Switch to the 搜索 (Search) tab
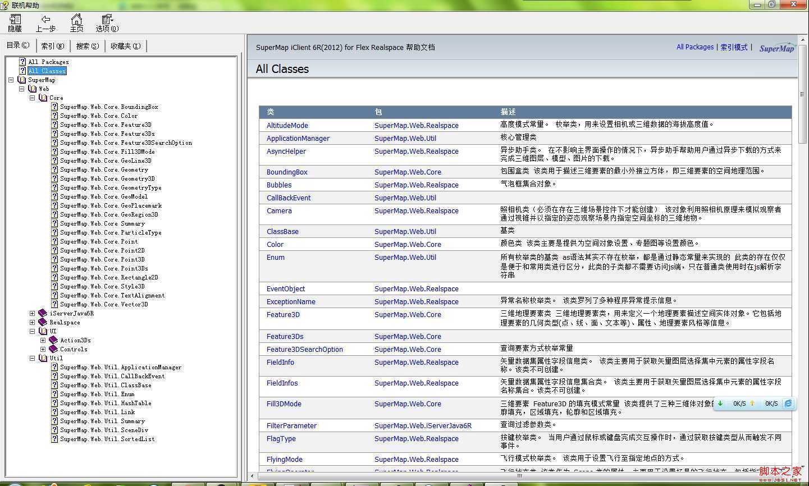The image size is (809, 486). [x=87, y=46]
